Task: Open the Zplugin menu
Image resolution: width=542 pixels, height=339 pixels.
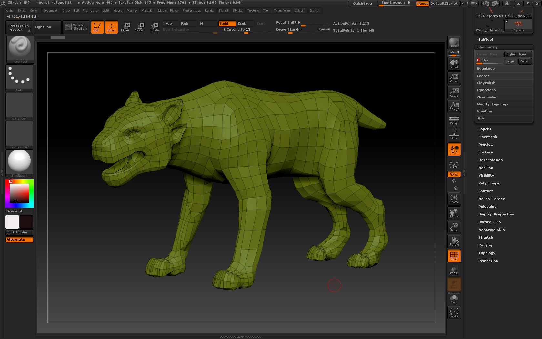Action: [x=299, y=11]
